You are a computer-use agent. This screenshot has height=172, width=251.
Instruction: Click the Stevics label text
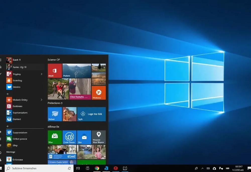click(17, 87)
